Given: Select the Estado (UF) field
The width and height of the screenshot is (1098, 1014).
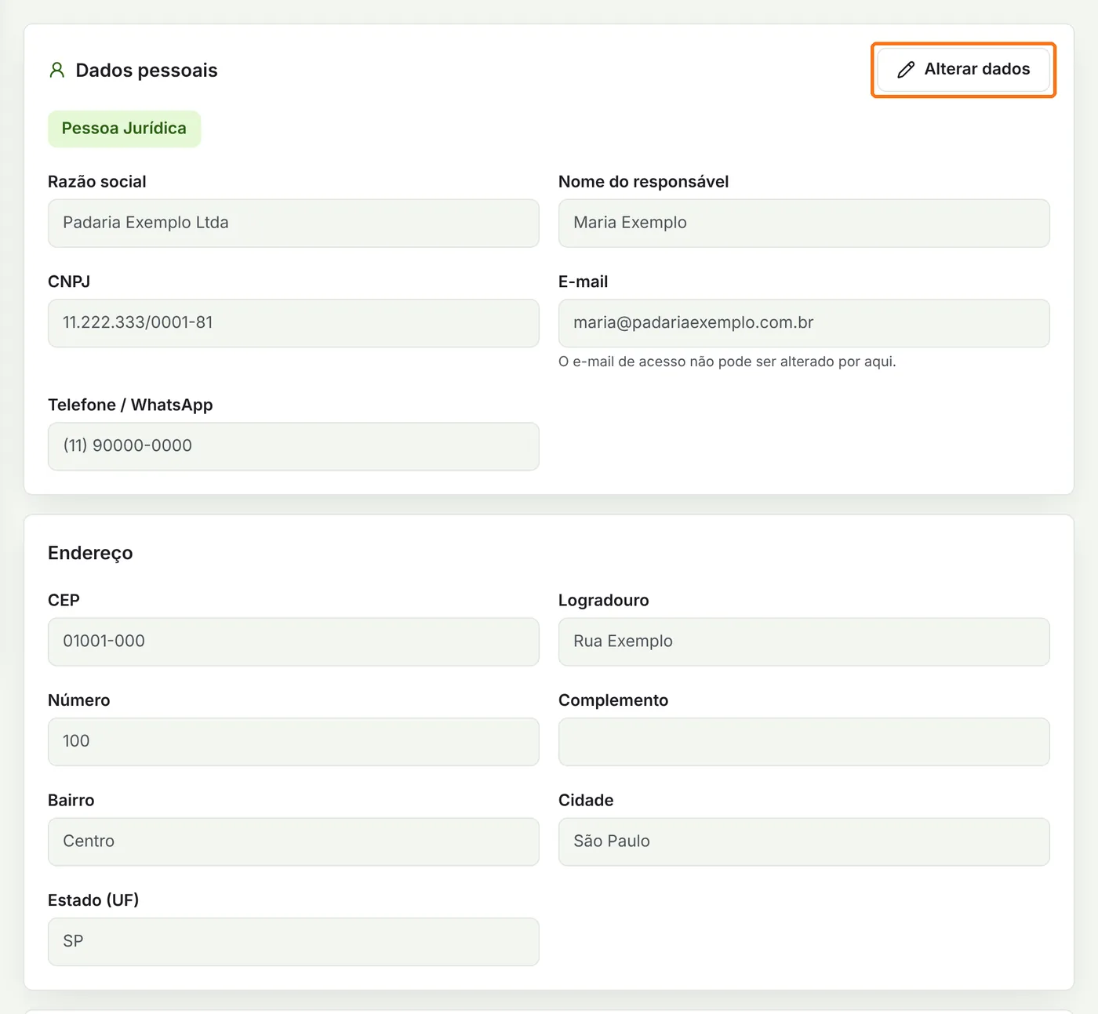Looking at the screenshot, I should click(x=293, y=942).
